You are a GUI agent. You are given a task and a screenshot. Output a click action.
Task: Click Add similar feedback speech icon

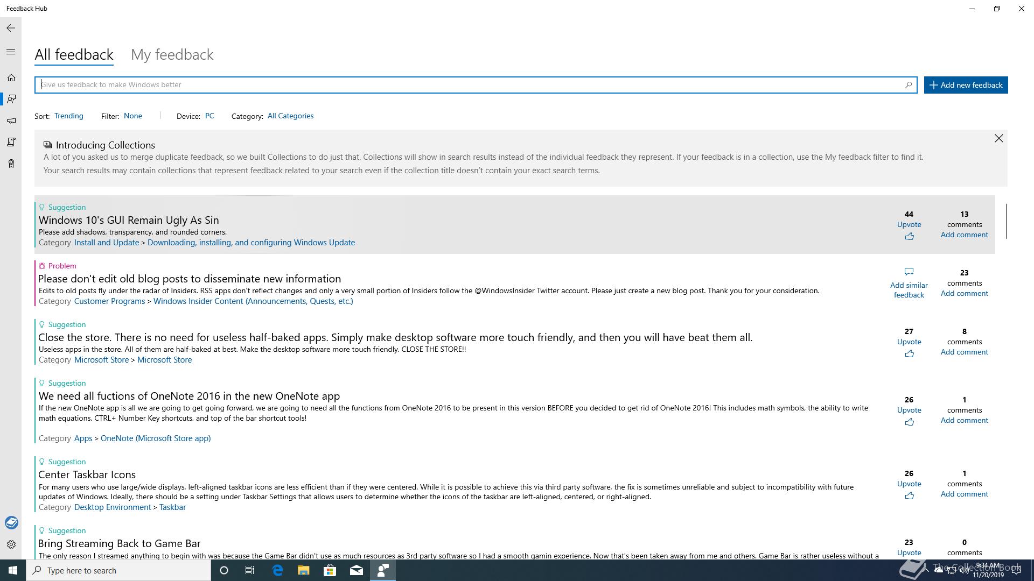[x=909, y=272]
